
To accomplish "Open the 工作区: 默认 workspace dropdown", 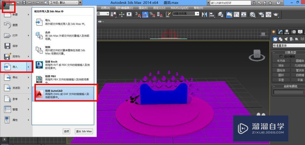I will click(x=63, y=3).
